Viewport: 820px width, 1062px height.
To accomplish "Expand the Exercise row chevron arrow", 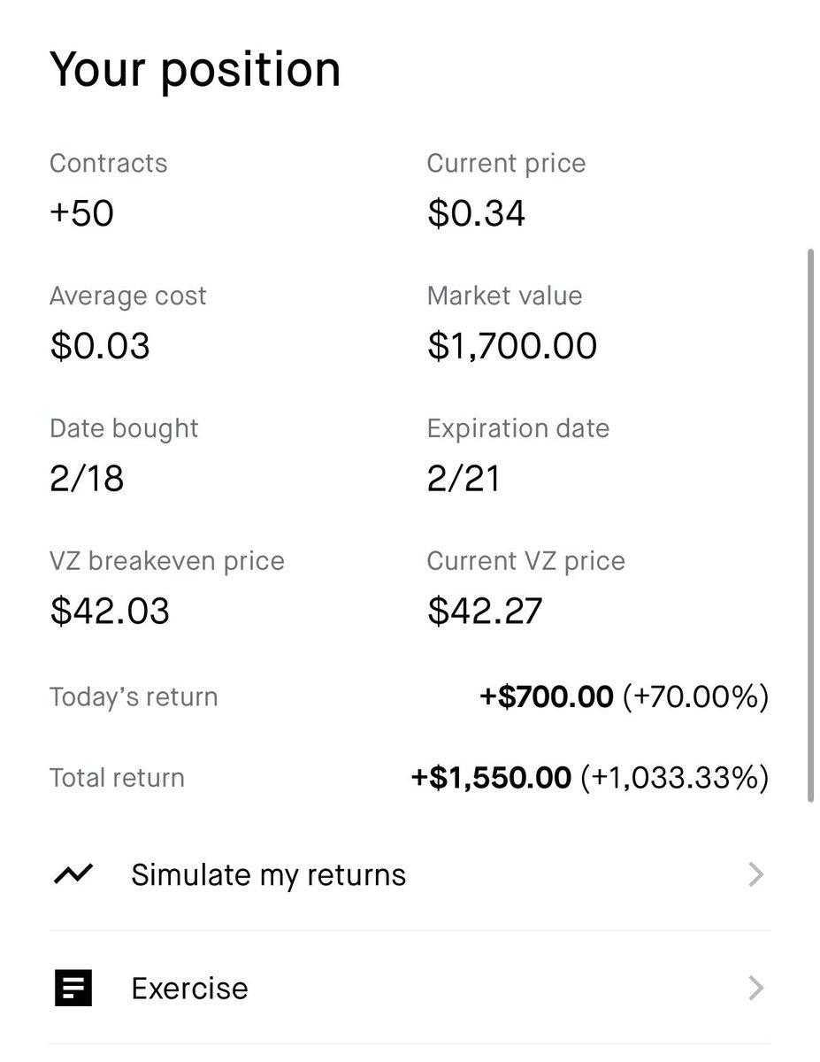I will point(755,988).
